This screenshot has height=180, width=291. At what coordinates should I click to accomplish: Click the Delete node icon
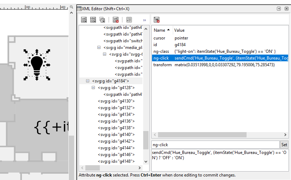(x=116, y=20)
